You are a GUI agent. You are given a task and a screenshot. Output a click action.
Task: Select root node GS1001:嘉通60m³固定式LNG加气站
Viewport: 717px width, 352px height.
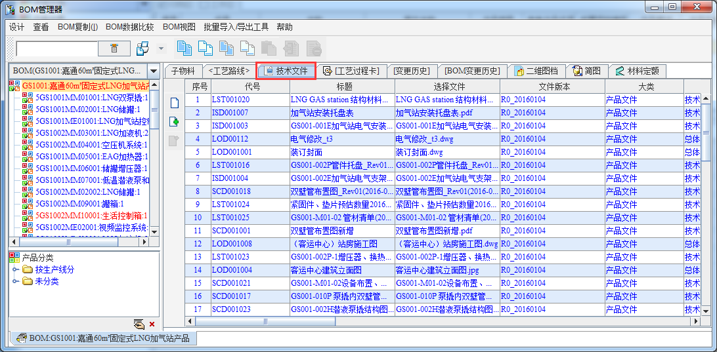pyautogui.click(x=85, y=85)
